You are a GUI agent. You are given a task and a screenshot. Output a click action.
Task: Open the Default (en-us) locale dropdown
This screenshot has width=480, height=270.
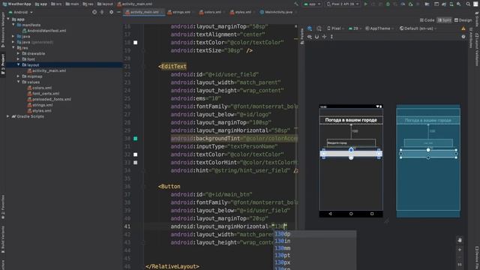click(x=418, y=28)
